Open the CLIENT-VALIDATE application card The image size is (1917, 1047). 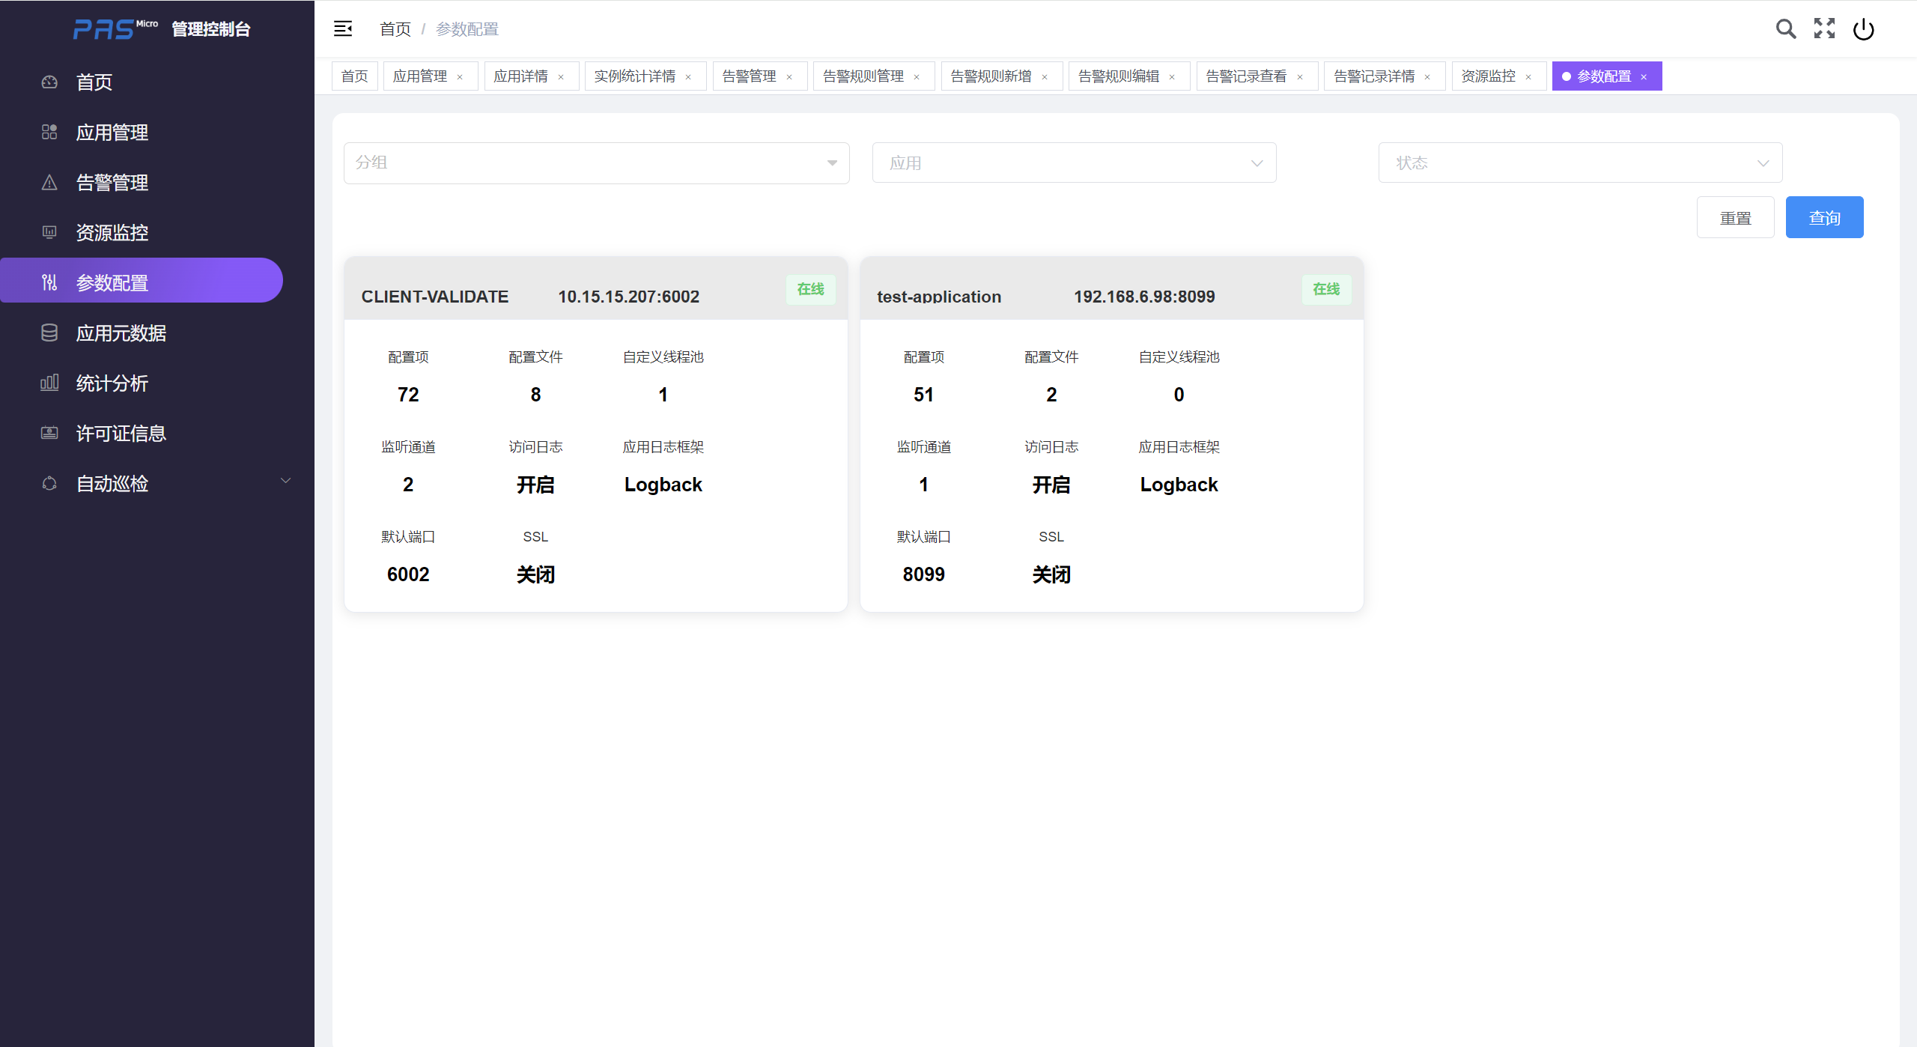[434, 297]
